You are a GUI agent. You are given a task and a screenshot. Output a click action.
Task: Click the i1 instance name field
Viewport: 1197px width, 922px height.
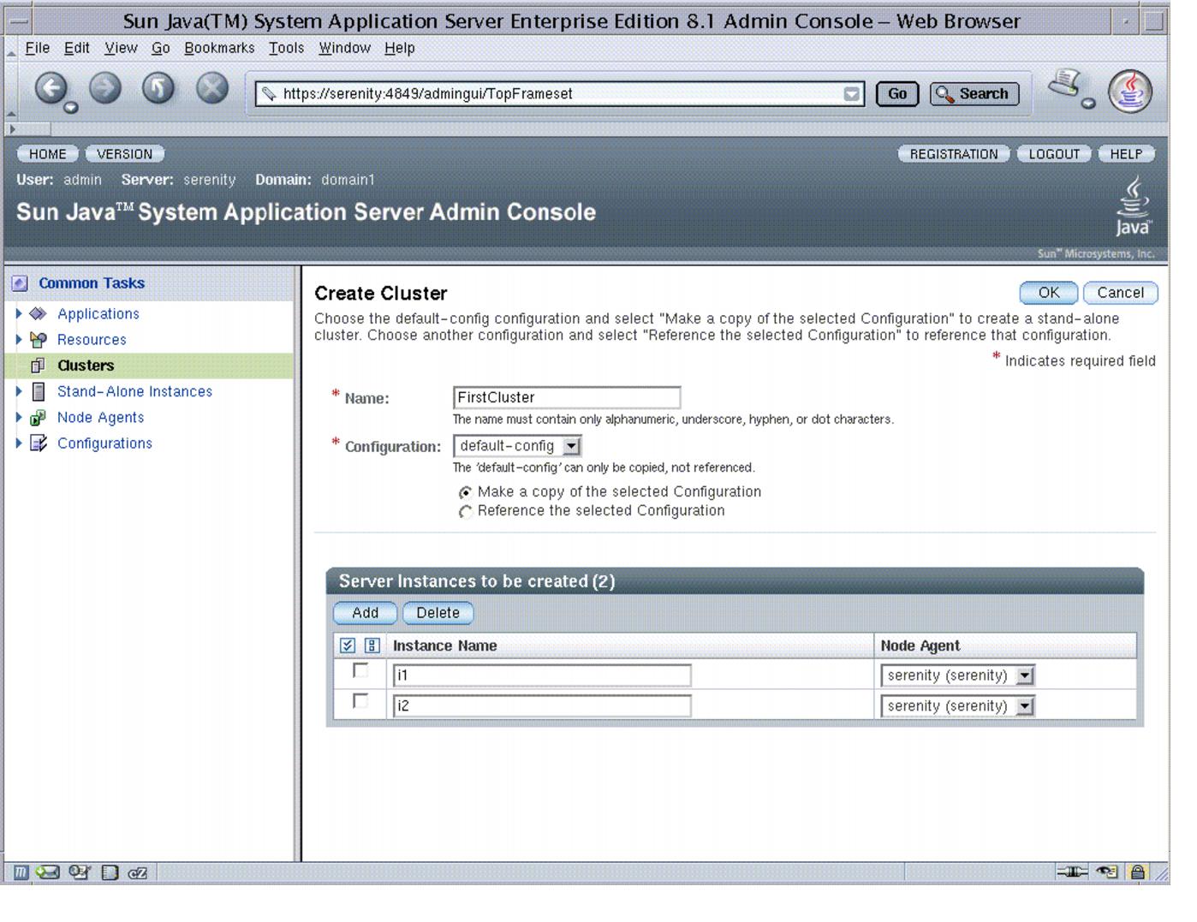point(542,675)
